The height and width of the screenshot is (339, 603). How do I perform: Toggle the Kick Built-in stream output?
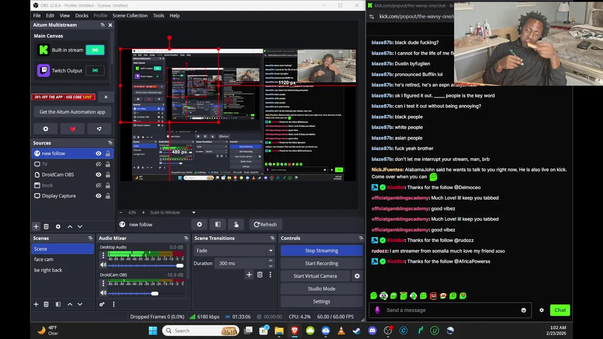point(95,50)
